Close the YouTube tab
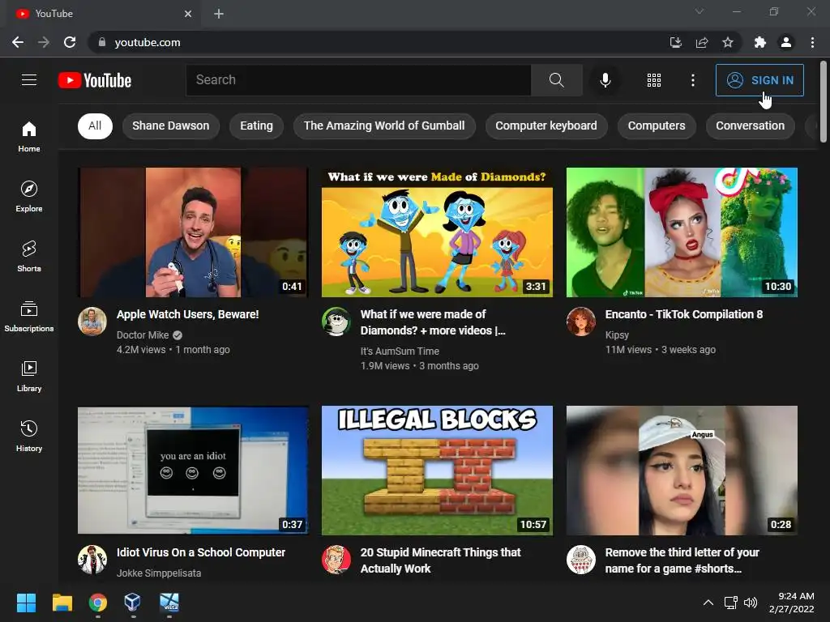Image resolution: width=830 pixels, height=622 pixels. pos(188,14)
